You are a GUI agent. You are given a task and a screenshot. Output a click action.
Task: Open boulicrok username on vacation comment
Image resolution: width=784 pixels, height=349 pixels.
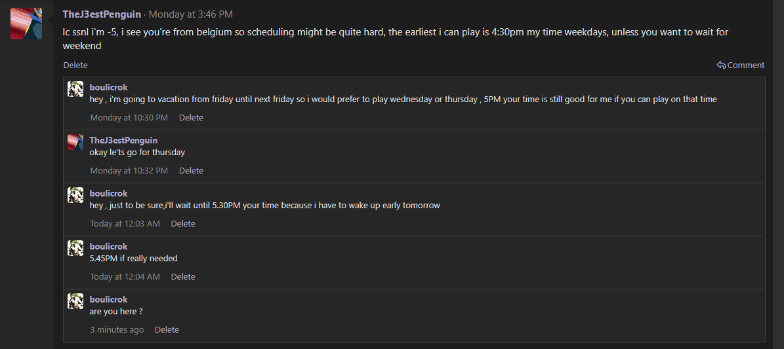point(108,87)
